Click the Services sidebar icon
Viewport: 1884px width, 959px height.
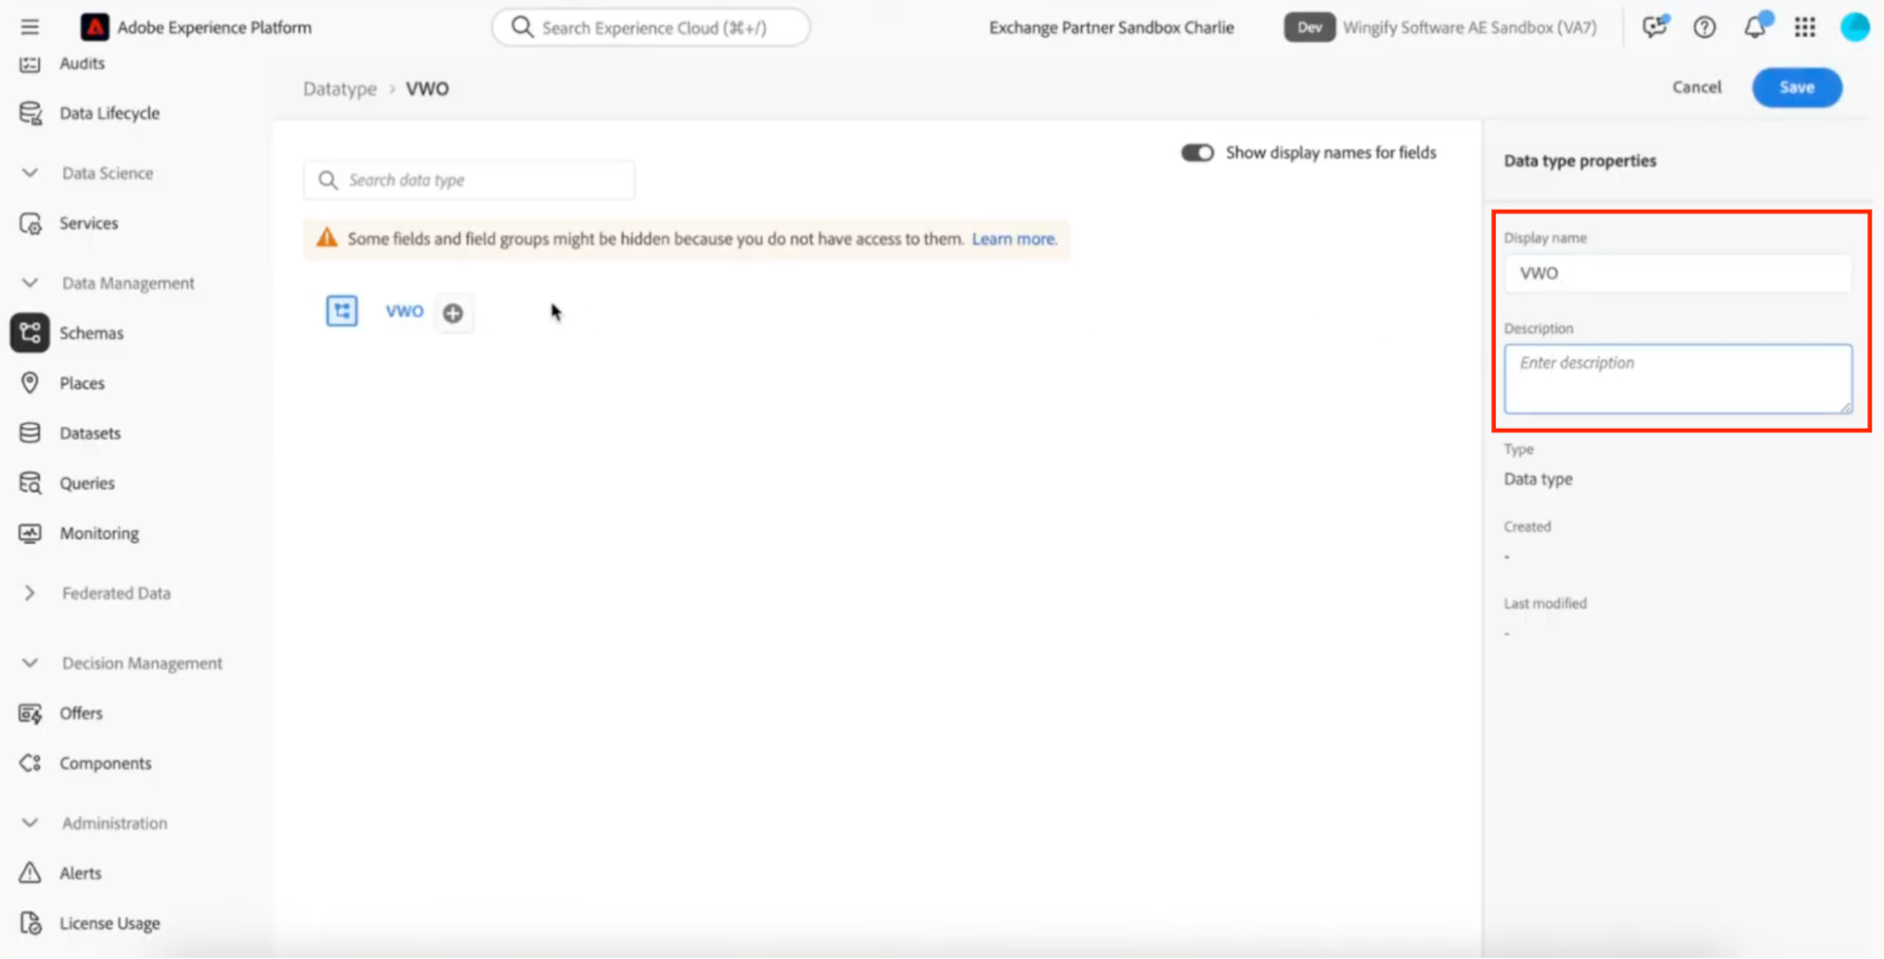(30, 223)
